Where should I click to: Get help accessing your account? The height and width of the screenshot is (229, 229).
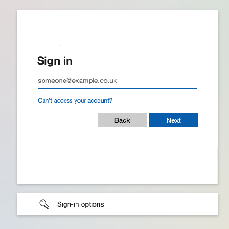click(x=75, y=101)
